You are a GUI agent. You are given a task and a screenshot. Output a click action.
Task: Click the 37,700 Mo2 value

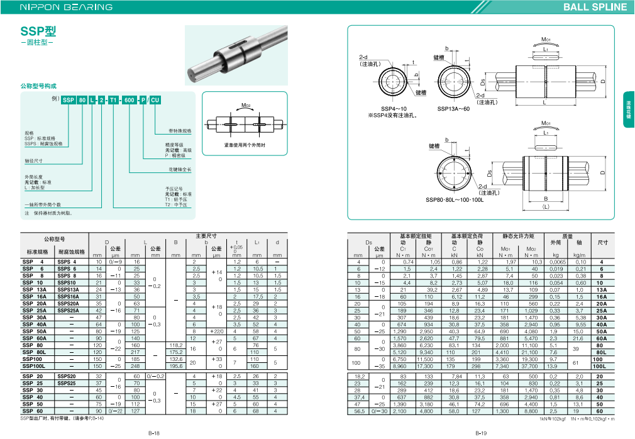point(530,366)
